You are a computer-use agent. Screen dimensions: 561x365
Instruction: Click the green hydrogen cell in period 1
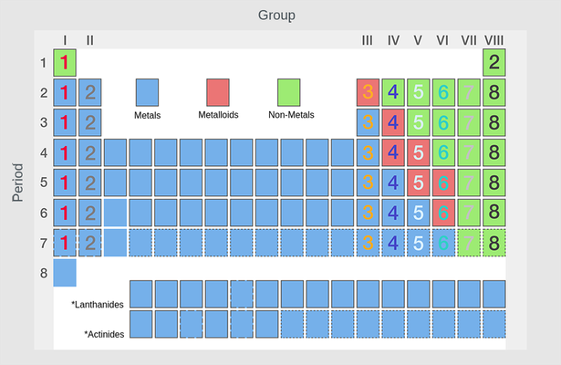click(x=65, y=63)
